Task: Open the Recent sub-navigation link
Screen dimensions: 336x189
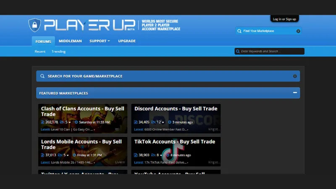Action: coord(40,51)
